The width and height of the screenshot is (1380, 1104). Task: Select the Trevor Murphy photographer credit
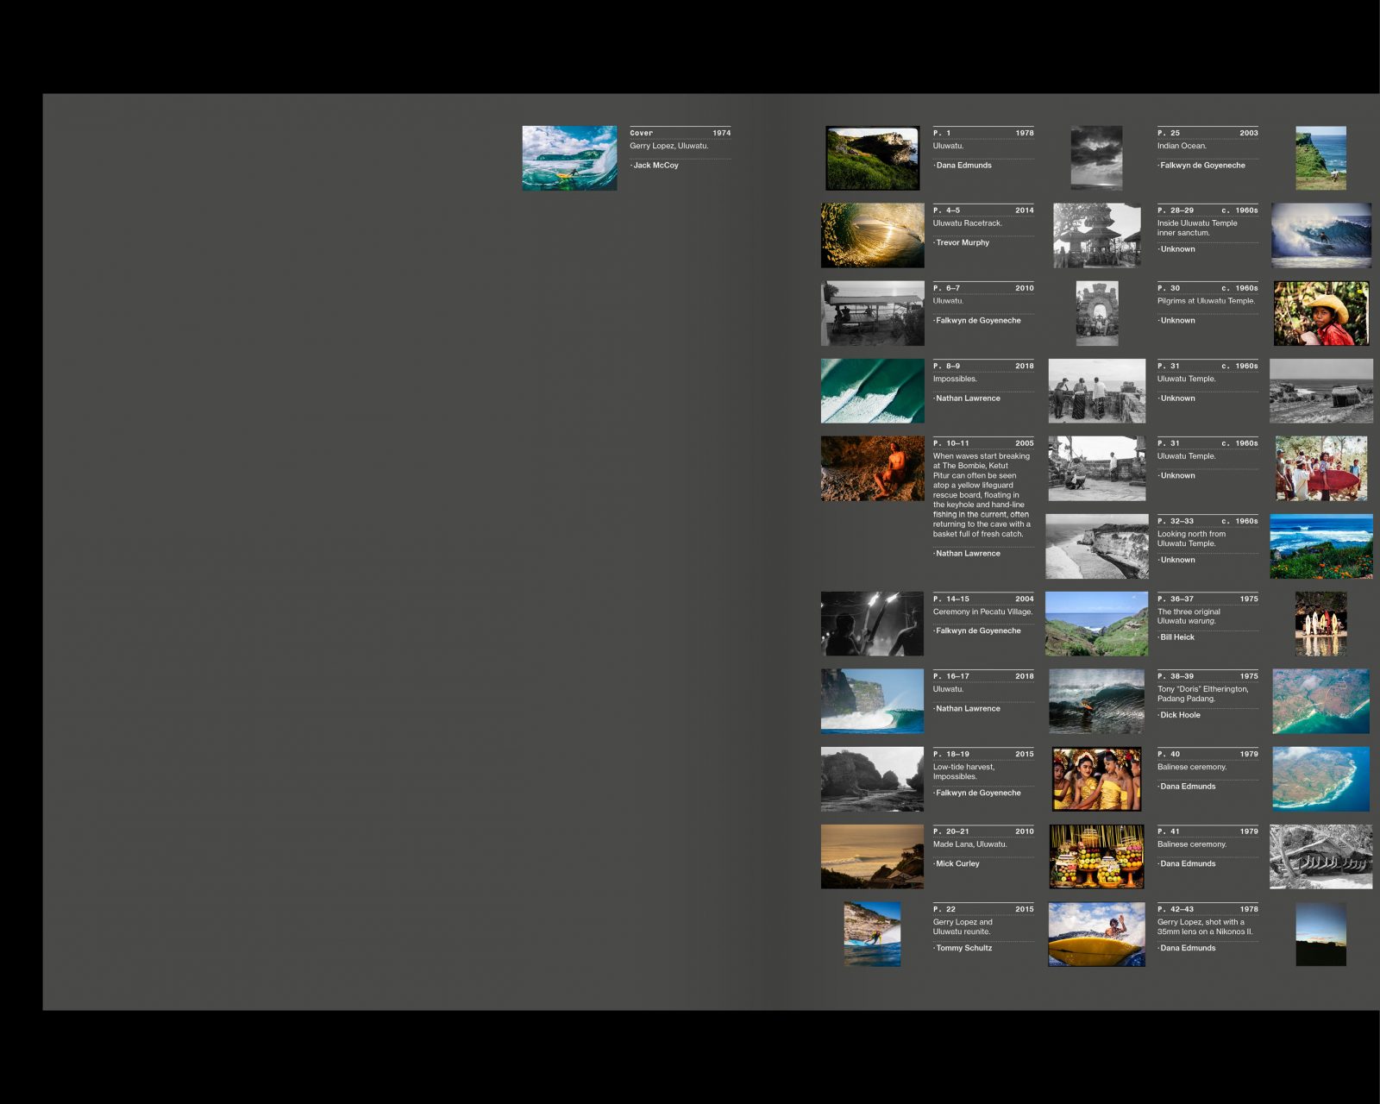coord(963,243)
